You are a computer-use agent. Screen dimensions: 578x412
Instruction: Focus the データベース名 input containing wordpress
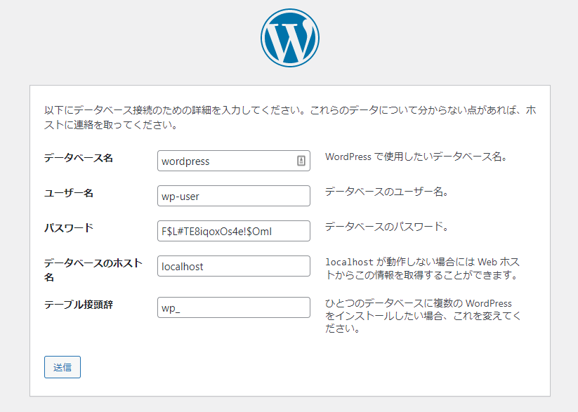[x=234, y=161]
